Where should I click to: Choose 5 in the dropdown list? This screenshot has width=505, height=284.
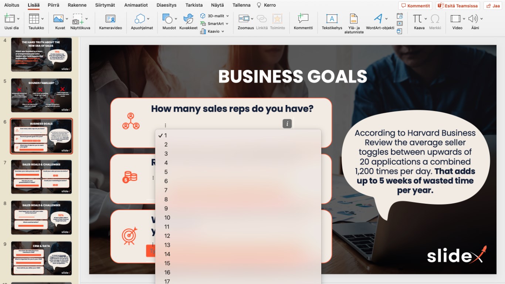238,172
